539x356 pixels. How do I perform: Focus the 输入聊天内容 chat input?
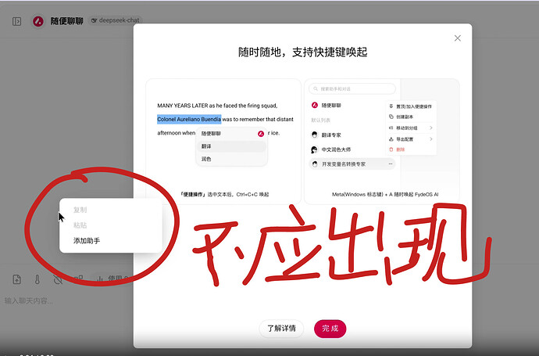[66, 301]
